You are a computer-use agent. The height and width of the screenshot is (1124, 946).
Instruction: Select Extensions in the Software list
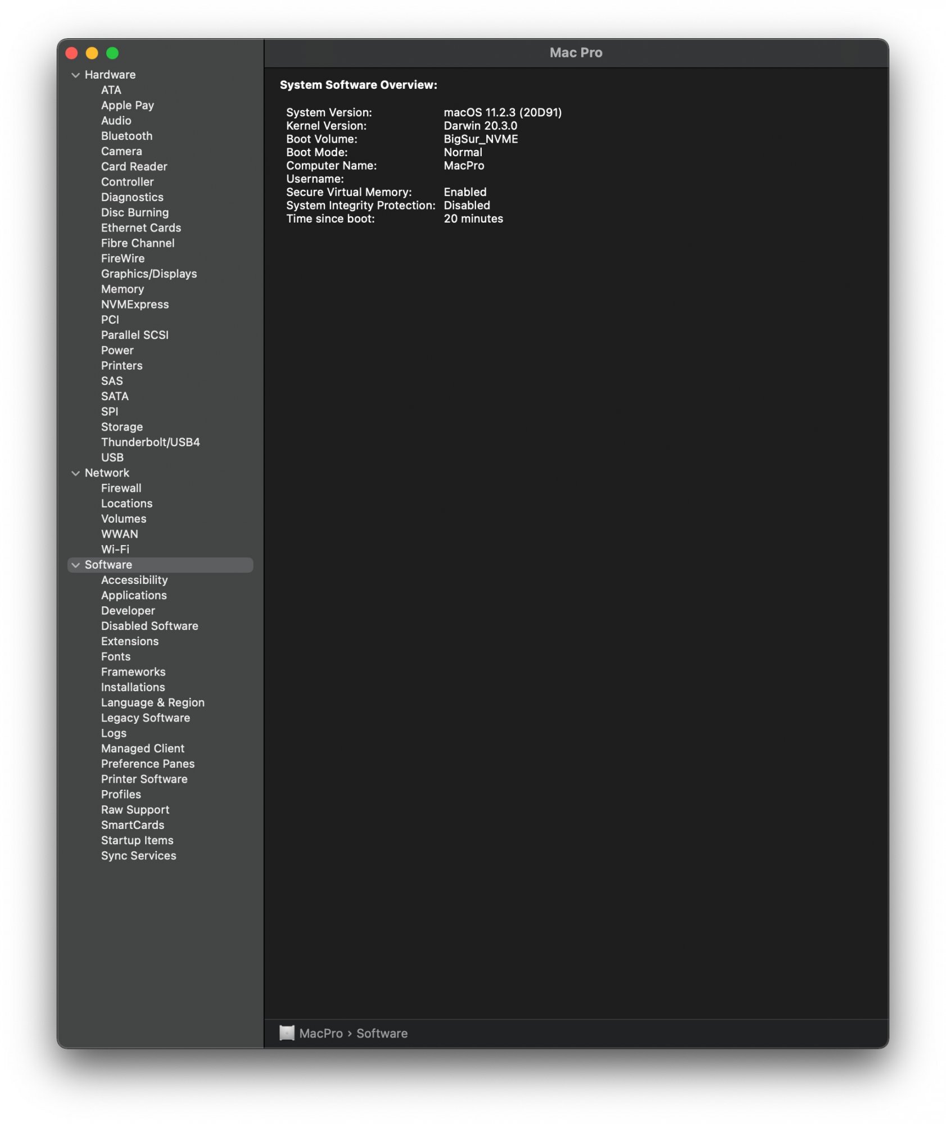click(130, 641)
